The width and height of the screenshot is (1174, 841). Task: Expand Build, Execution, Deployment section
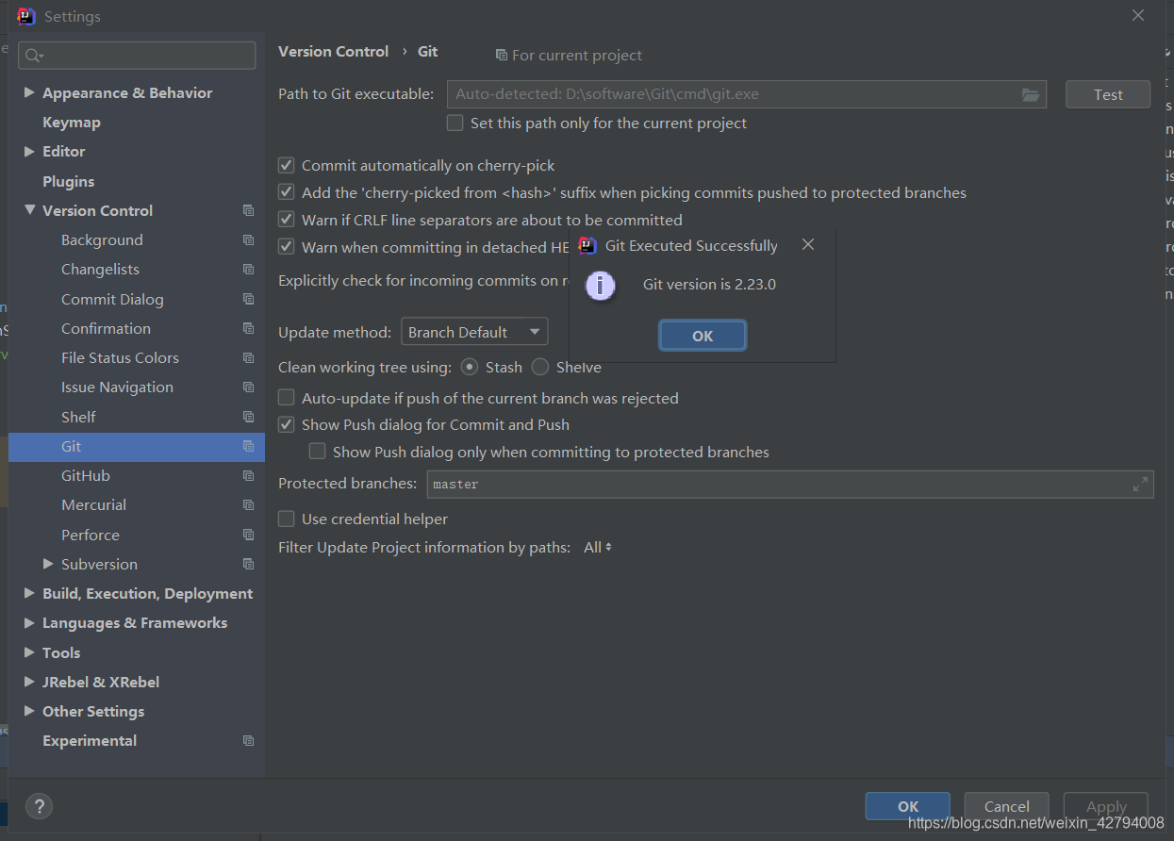(29, 593)
